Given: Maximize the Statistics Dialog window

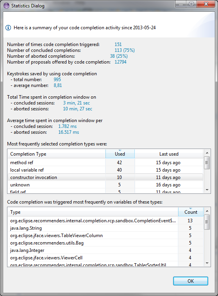Looking at the screenshot, I should (x=191, y=4).
